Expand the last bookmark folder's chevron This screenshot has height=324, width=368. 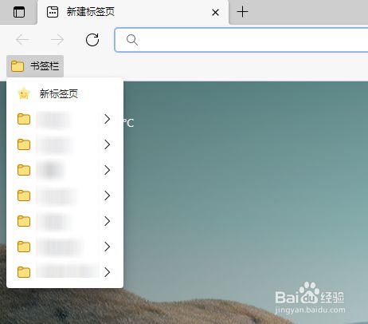(107, 272)
